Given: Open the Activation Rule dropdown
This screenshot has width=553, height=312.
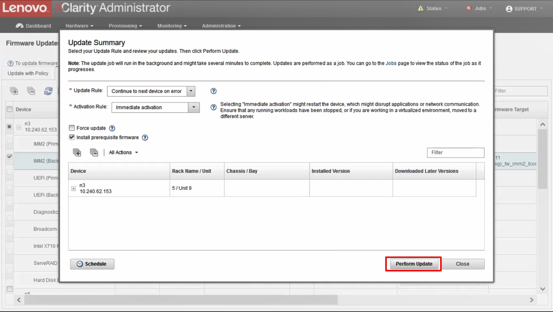Looking at the screenshot, I should [194, 107].
